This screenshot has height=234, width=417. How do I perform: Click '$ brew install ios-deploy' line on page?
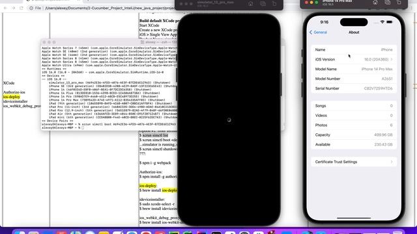click(x=158, y=190)
